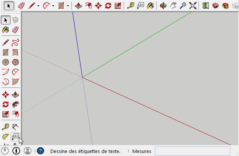The width and height of the screenshot is (239, 156).
Task: Pick the Follow Me tool
Action: point(16,104)
